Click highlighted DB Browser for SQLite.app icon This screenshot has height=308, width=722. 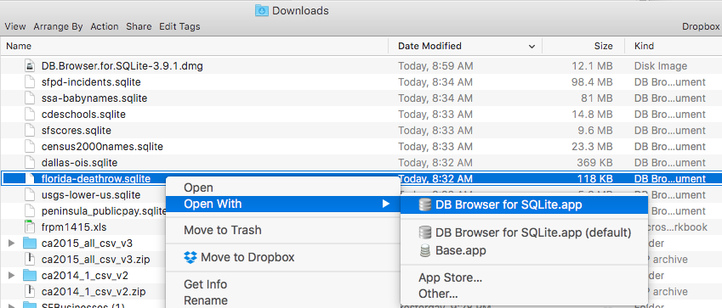coord(425,204)
